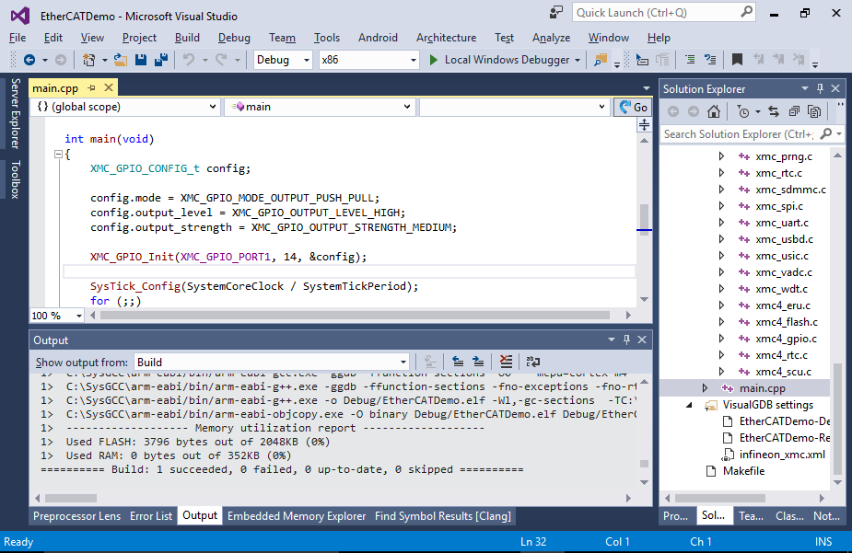Click the uncomment selected lines icon
The height and width of the screenshot is (553, 852).
tap(710, 60)
